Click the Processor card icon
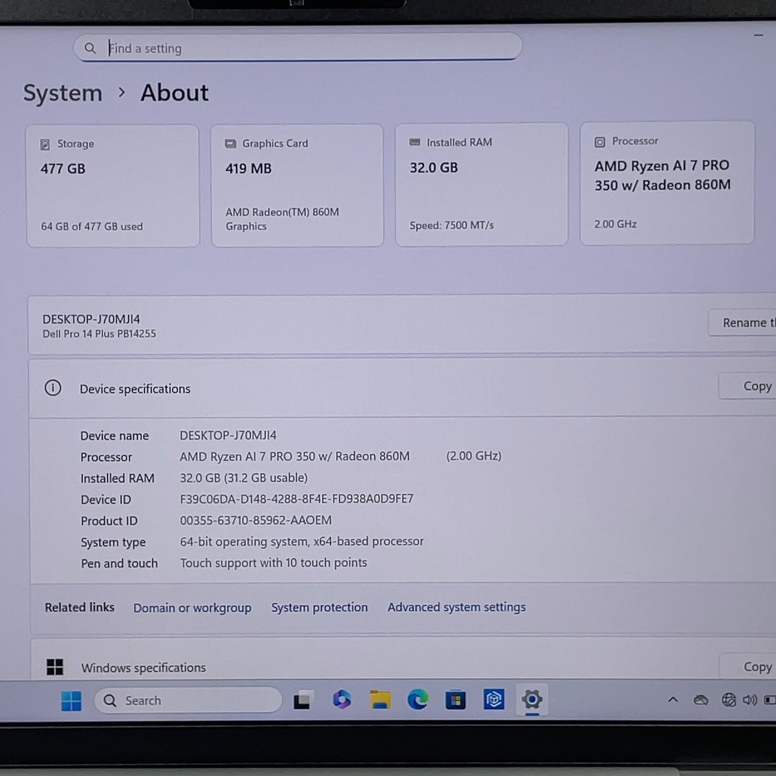The image size is (776, 776). (600, 142)
